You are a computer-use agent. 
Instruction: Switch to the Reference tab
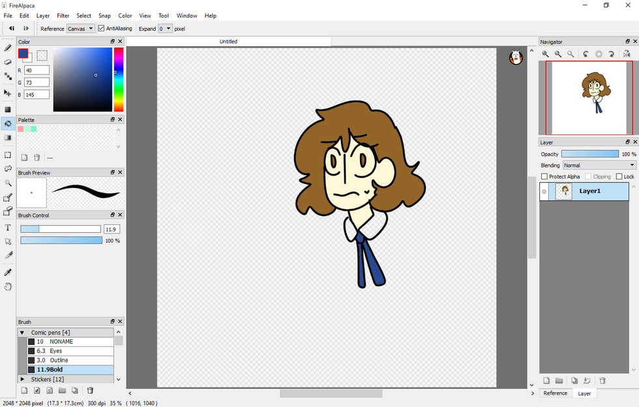555,393
